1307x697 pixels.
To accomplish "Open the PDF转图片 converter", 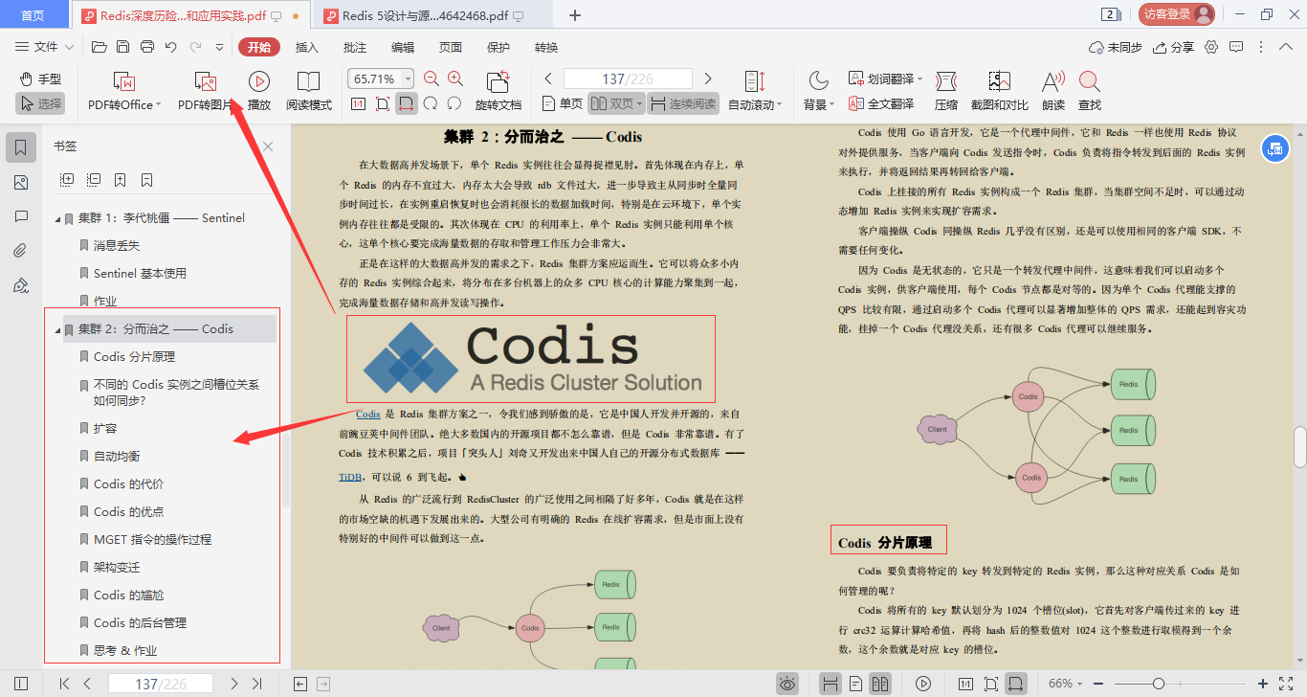I will 206,92.
